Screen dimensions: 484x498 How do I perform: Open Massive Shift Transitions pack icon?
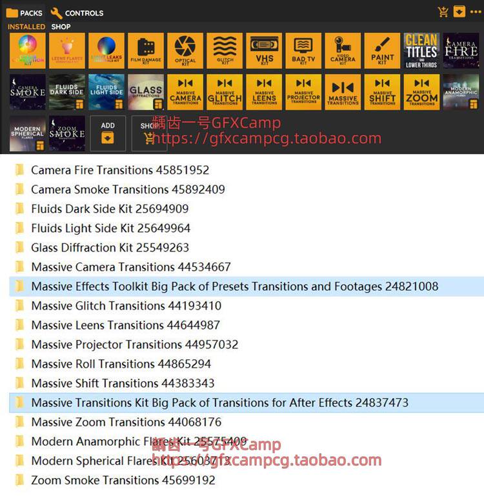[x=382, y=92]
